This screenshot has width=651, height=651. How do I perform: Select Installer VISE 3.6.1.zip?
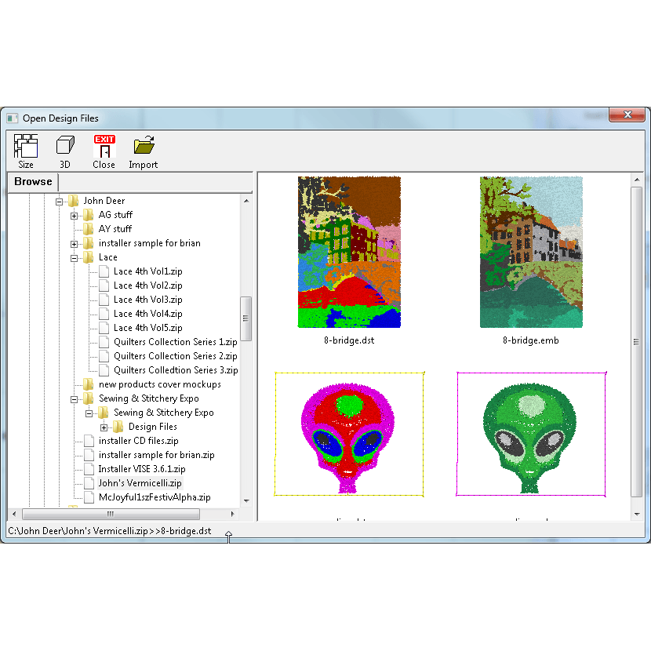pos(141,469)
